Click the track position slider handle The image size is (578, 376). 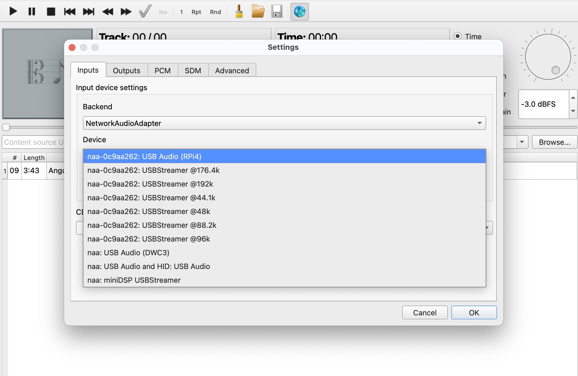click(x=6, y=127)
